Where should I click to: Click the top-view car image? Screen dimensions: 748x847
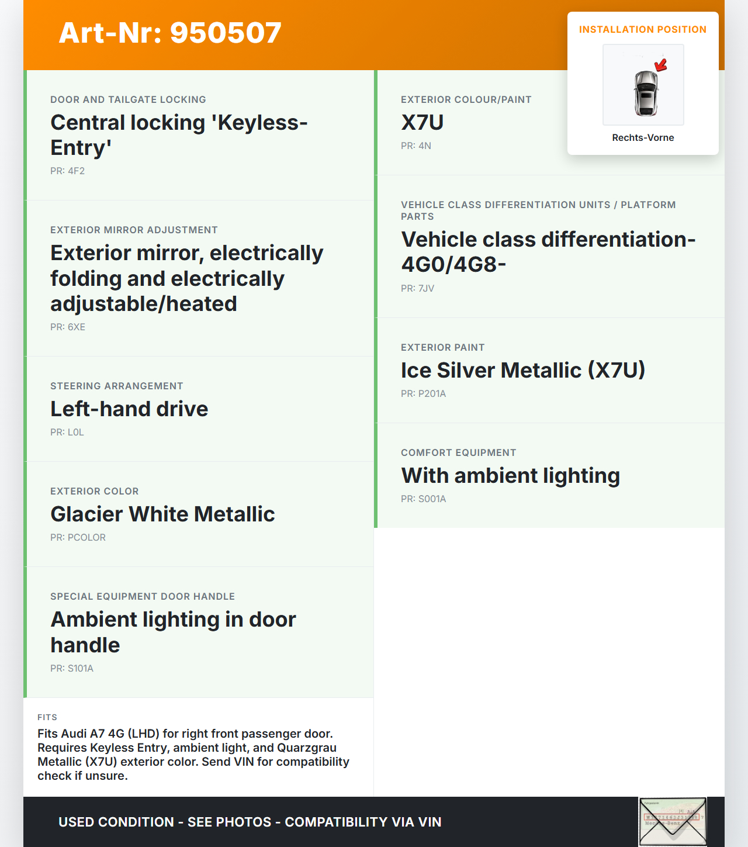[645, 94]
